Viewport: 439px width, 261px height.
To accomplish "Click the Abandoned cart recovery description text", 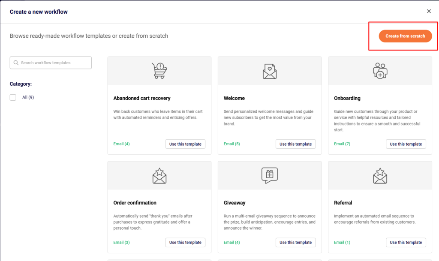I will pos(158,114).
